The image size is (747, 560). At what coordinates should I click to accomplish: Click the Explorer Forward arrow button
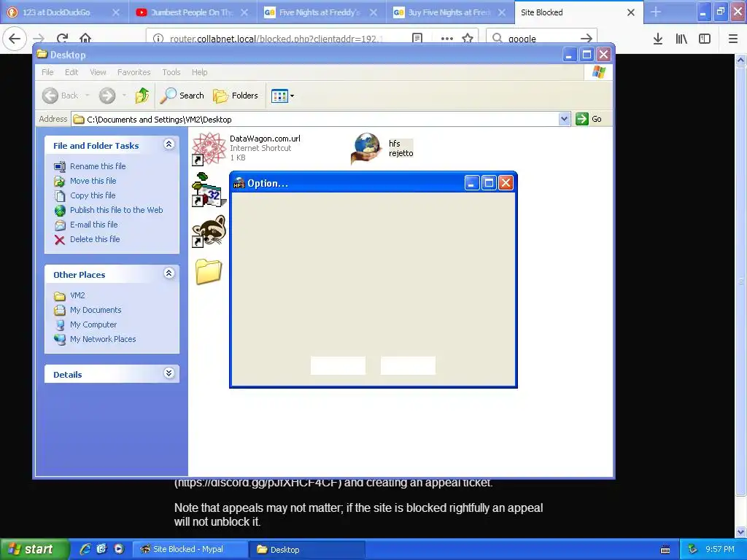point(107,96)
